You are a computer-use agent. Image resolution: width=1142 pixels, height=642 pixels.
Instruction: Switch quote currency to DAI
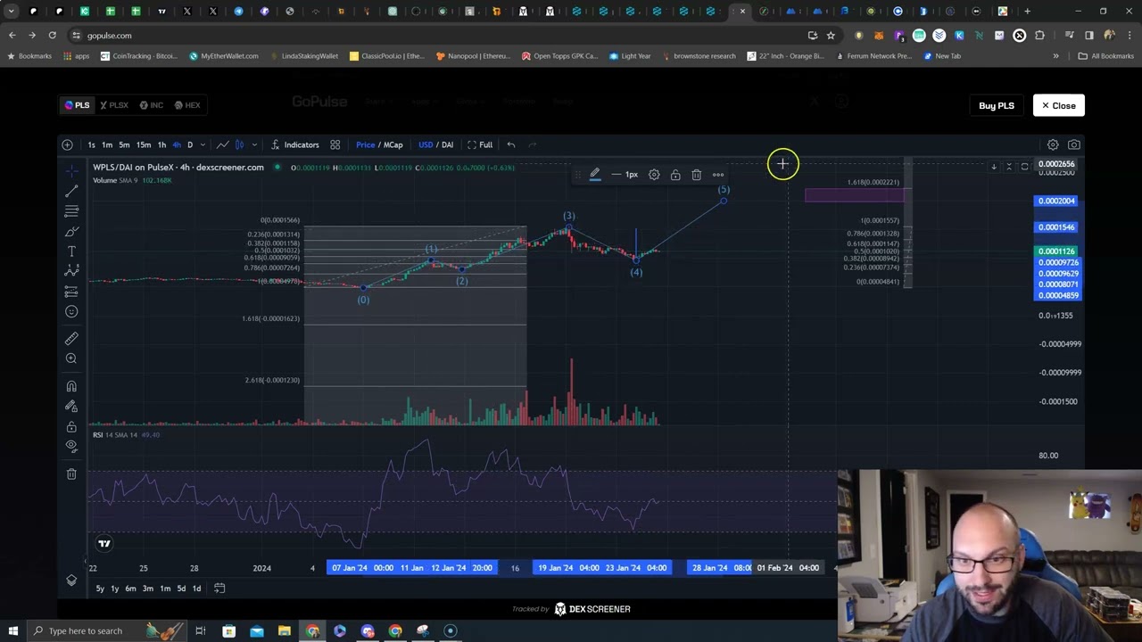coord(447,144)
